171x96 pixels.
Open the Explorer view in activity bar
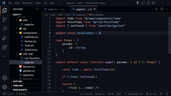(5, 10)
